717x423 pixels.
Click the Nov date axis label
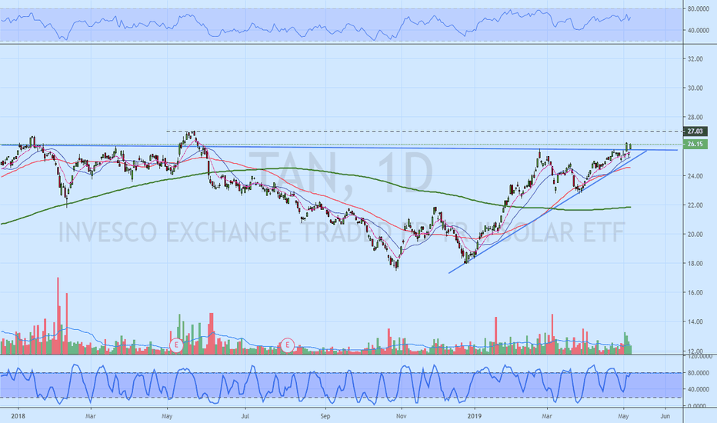tap(401, 416)
